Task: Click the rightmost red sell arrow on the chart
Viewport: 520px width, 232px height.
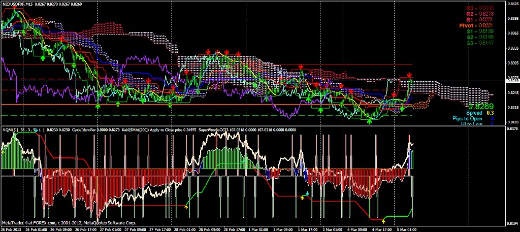Action: 410,76
